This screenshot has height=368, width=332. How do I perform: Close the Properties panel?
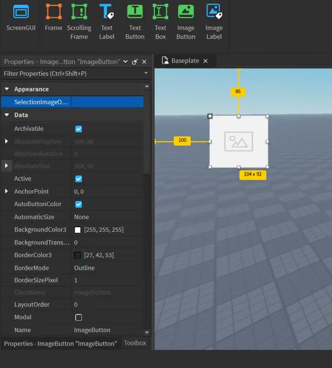[144, 62]
